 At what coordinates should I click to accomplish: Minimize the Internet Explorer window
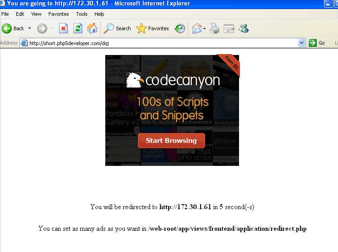pyautogui.click(x=329, y=4)
